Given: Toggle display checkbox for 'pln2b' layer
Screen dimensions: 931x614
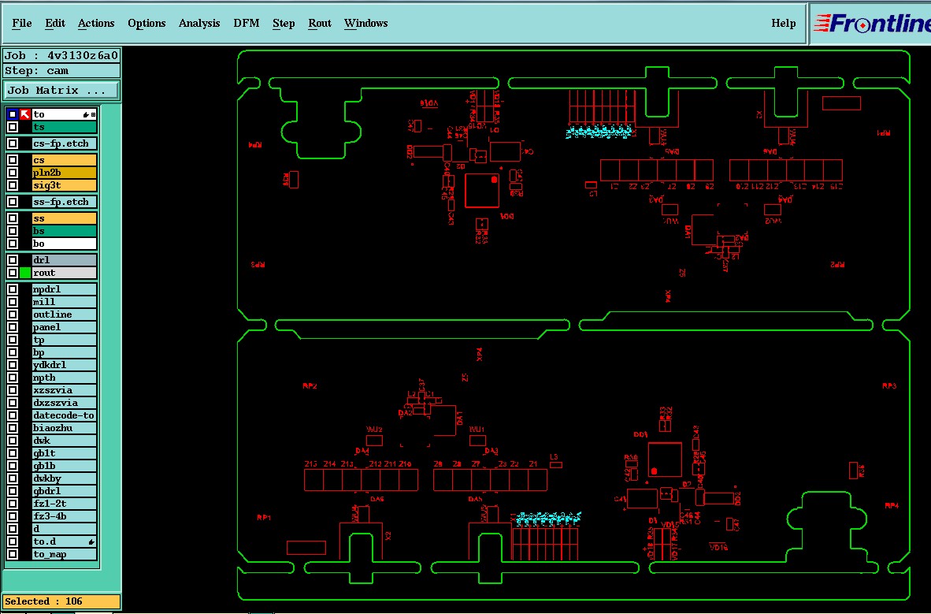Looking at the screenshot, I should coord(13,173).
